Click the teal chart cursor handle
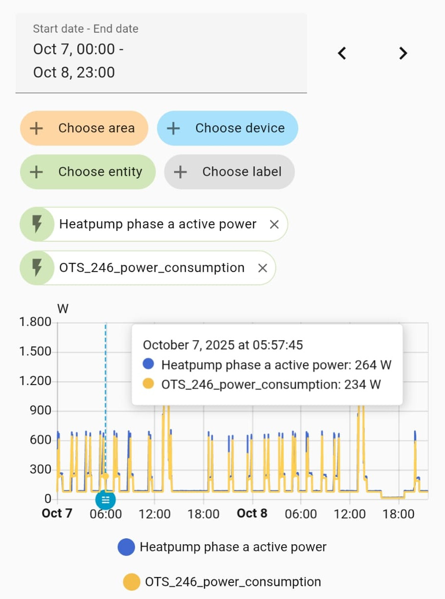445x599 pixels. coord(105,500)
